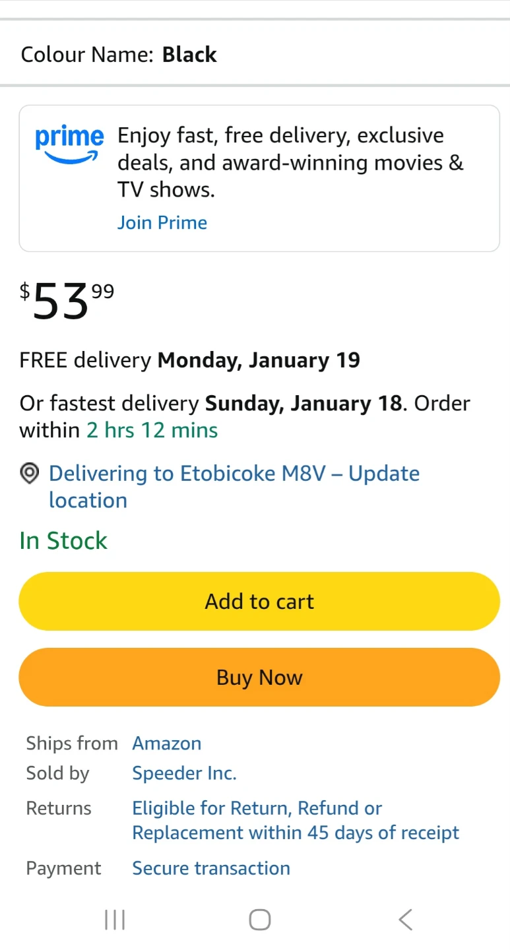Tap the Prime logo in banner
The height and width of the screenshot is (950, 510).
point(69,144)
